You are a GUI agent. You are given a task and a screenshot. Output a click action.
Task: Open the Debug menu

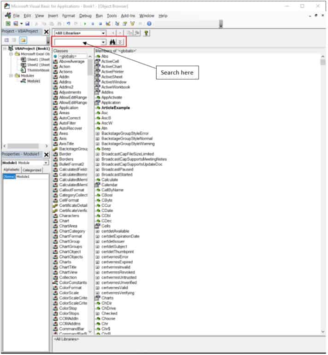click(85, 16)
